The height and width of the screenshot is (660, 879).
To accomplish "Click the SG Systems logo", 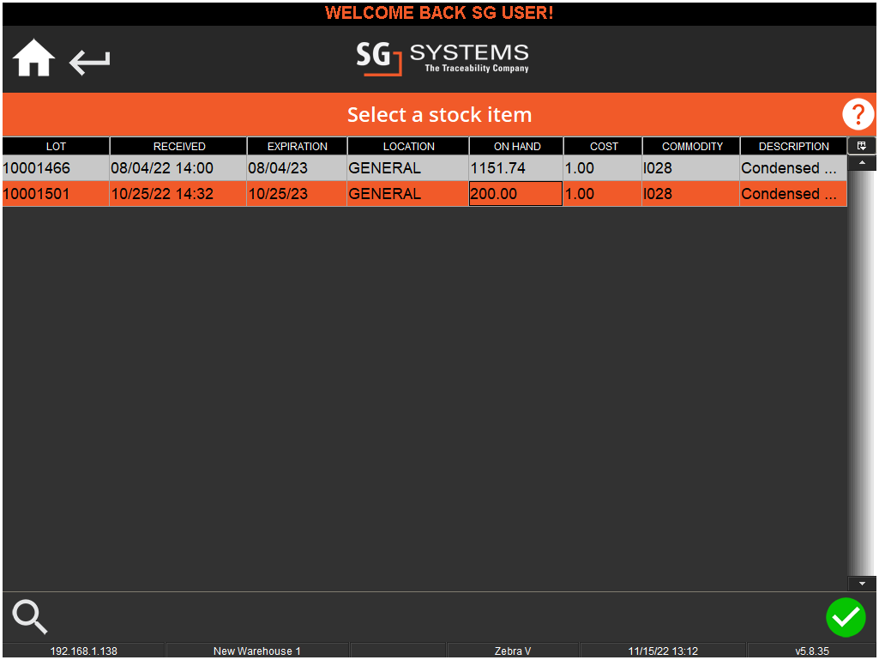I will coord(442,58).
